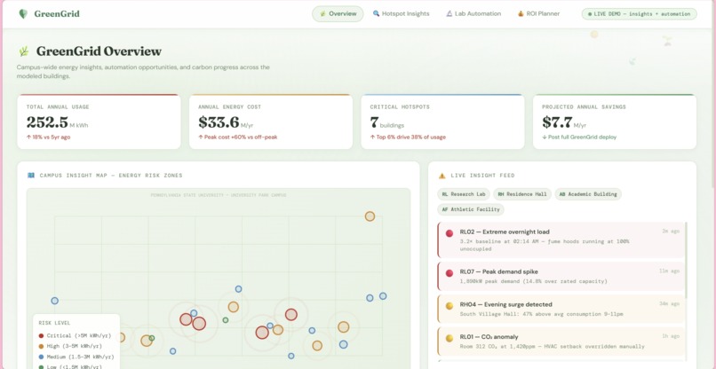Go to the ROI Planner tab
Viewport: 716px width, 369px height.
tap(538, 13)
